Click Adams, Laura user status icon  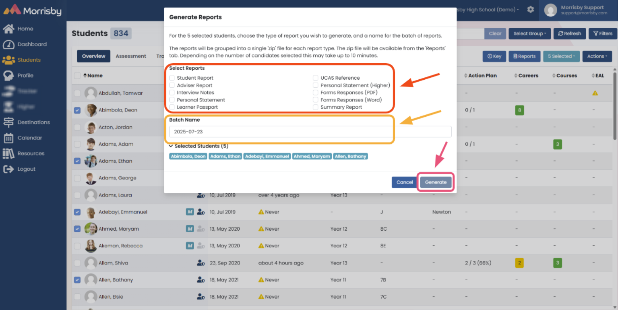[x=201, y=195]
